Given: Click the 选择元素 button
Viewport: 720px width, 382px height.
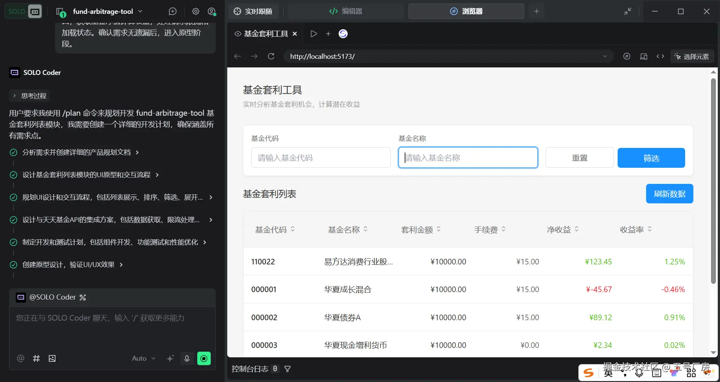Looking at the screenshot, I should click(692, 56).
